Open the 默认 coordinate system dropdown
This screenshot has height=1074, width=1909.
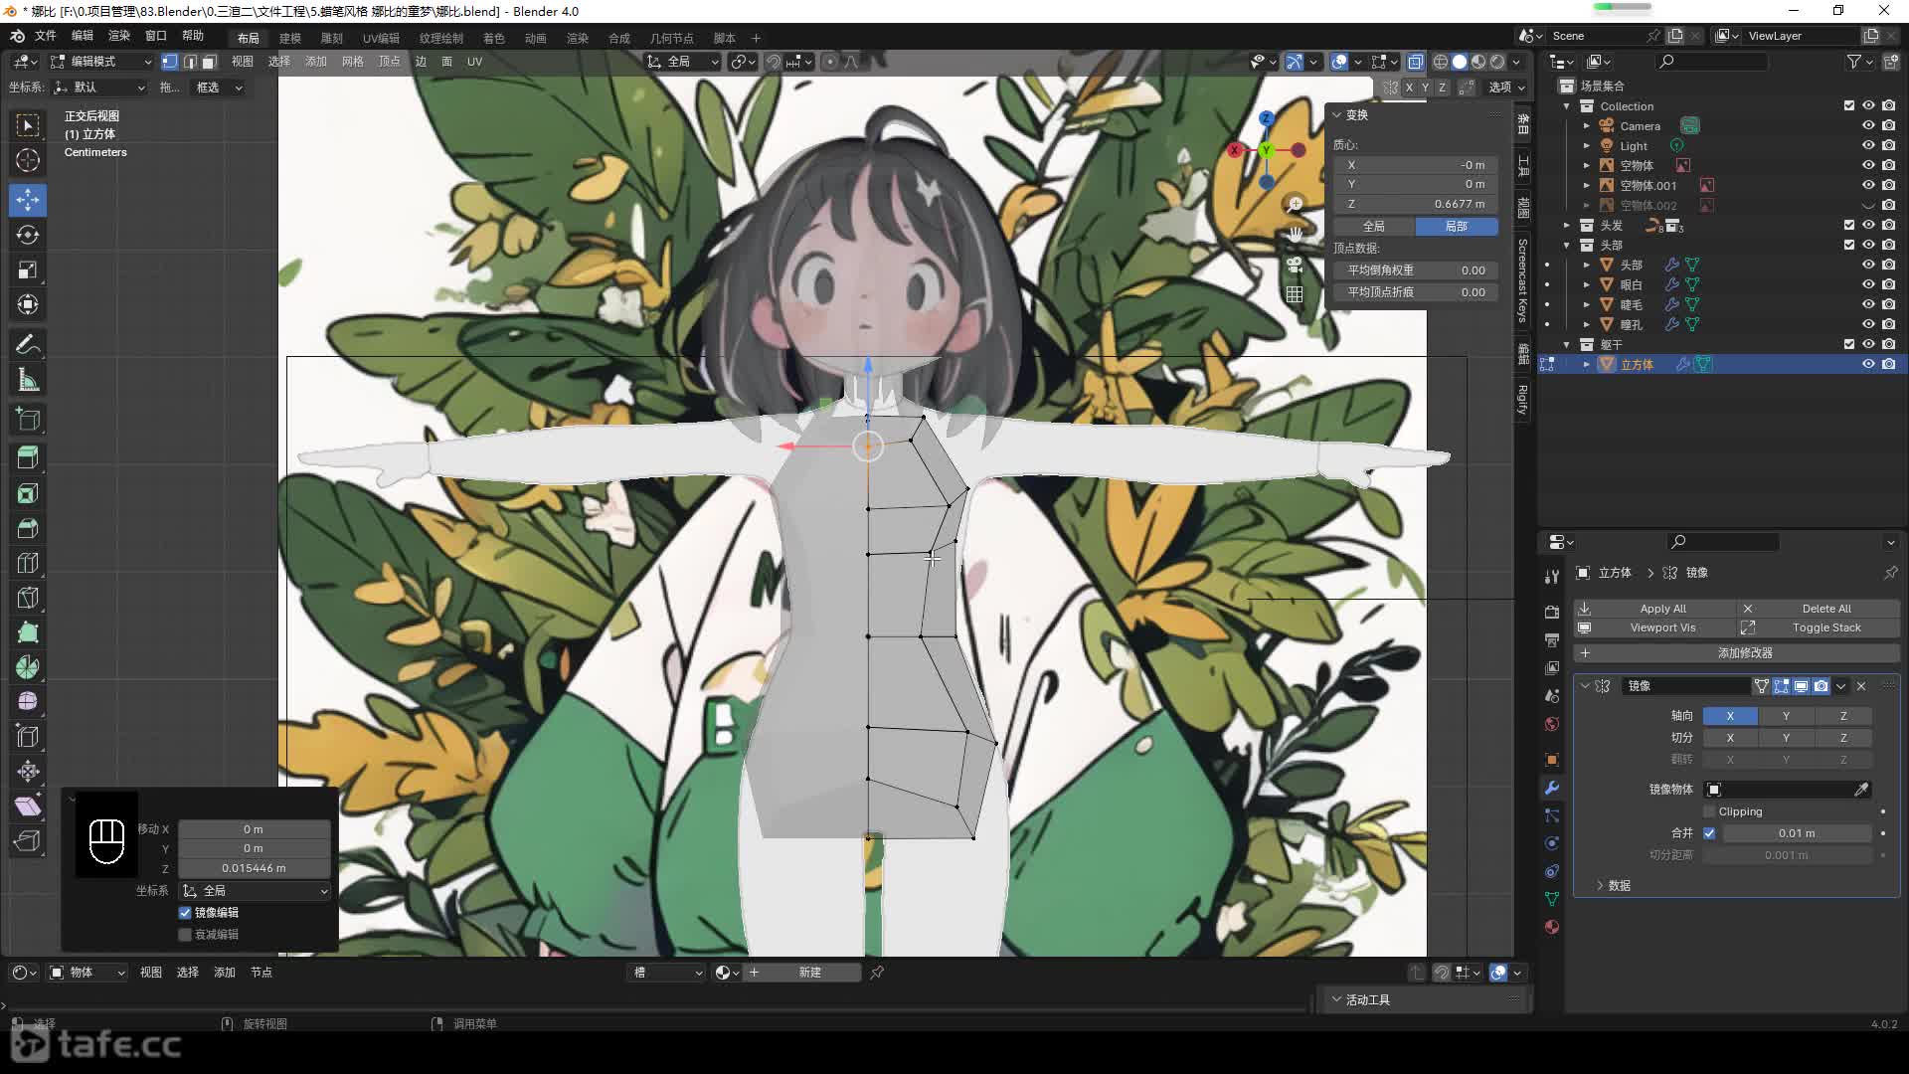coord(99,88)
